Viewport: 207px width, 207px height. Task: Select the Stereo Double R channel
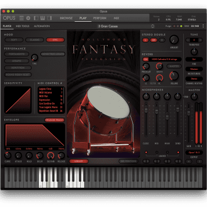point(162,40)
